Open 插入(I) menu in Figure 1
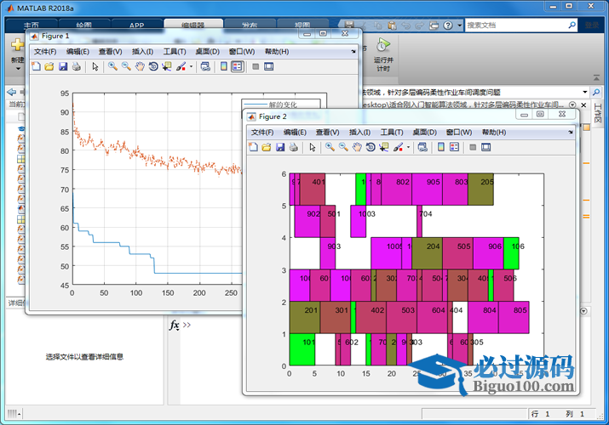Image resolution: width=609 pixels, height=425 pixels. pyautogui.click(x=143, y=52)
